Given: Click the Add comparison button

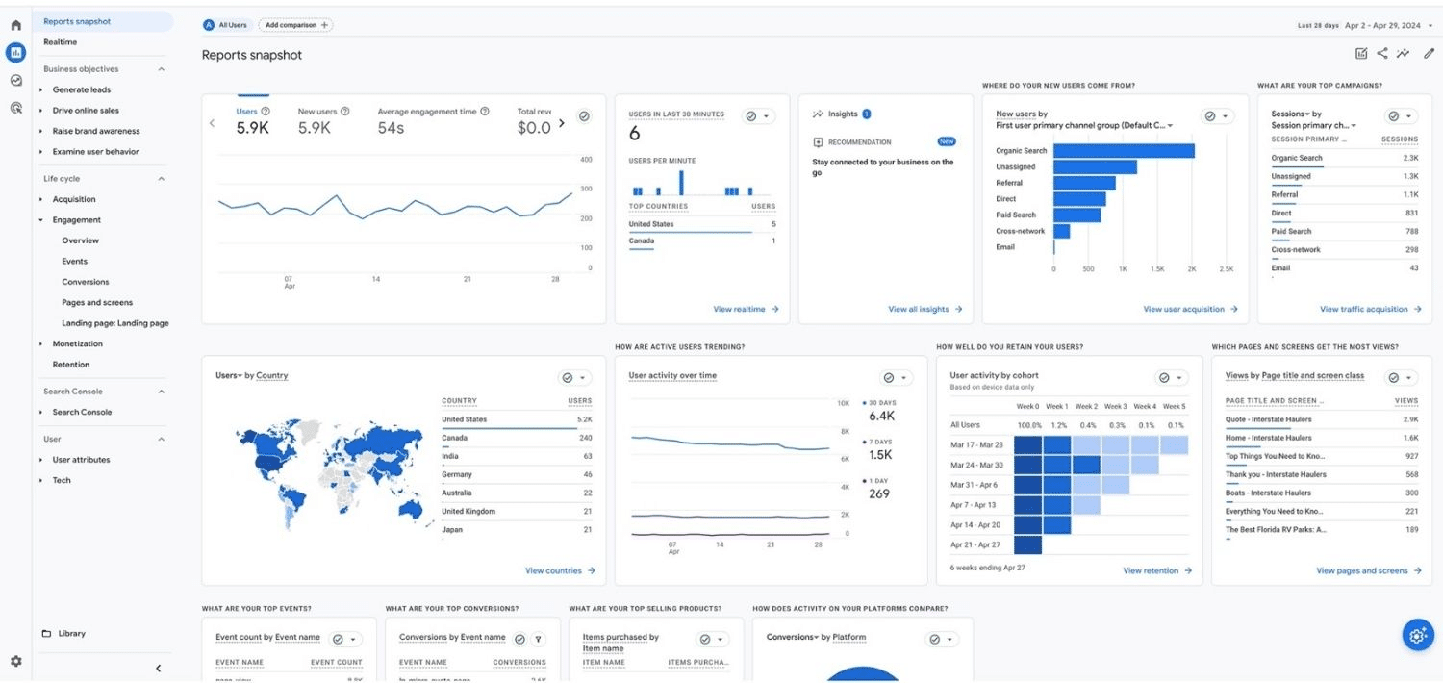Looking at the screenshot, I should (295, 25).
